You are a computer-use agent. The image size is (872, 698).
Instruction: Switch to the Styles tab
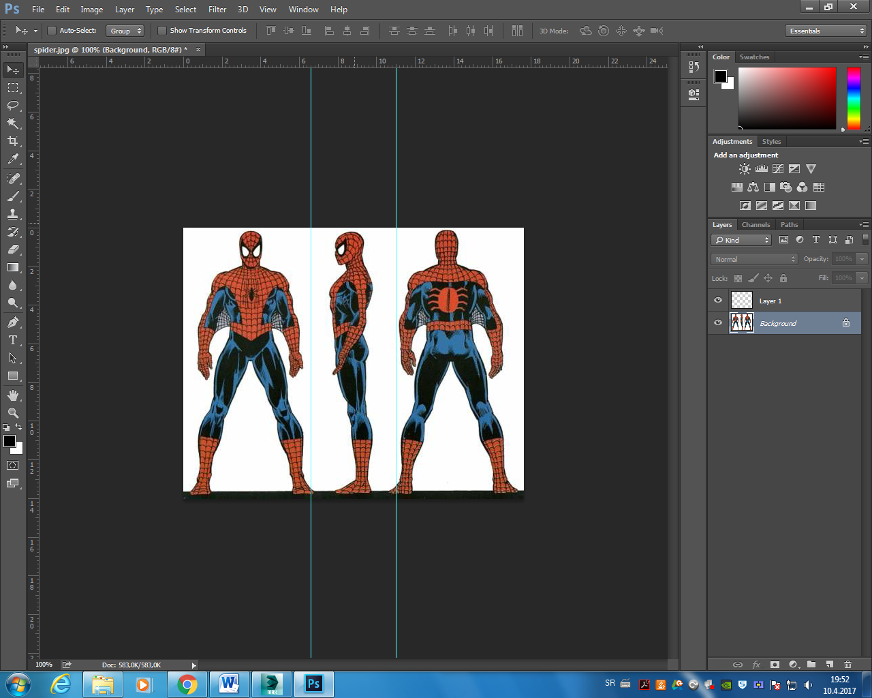coord(771,141)
